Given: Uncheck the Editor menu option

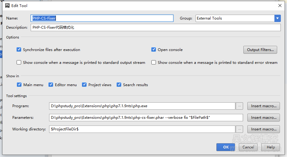Looking at the screenshot, I should pyautogui.click(x=51, y=85).
